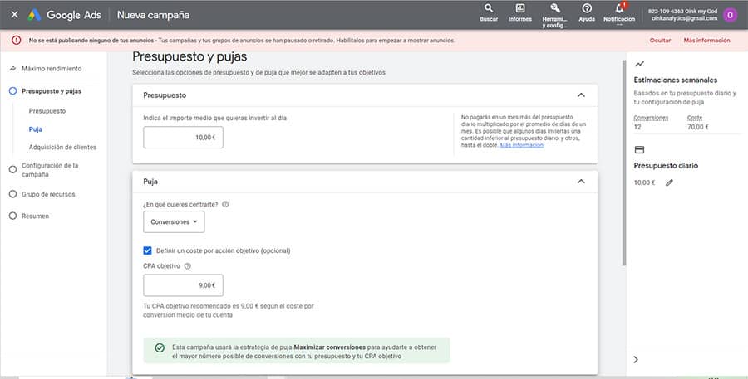Click the account email oinkanalytics@gmail.com
The height and width of the screenshot is (379, 748).
(684, 18)
